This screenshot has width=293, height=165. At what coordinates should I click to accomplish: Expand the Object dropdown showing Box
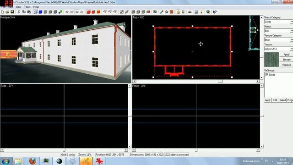pyautogui.click(x=292, y=31)
